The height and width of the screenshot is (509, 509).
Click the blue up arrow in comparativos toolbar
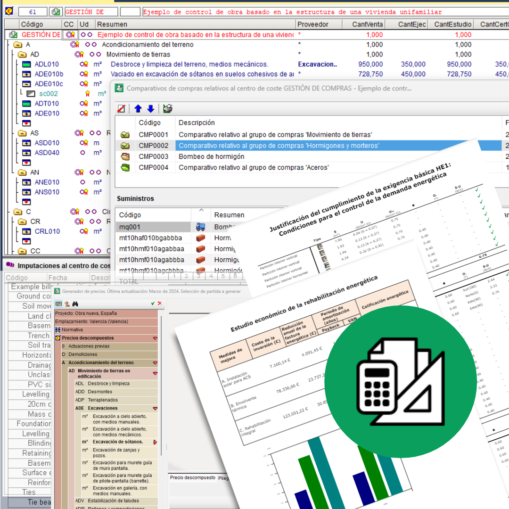(138, 109)
